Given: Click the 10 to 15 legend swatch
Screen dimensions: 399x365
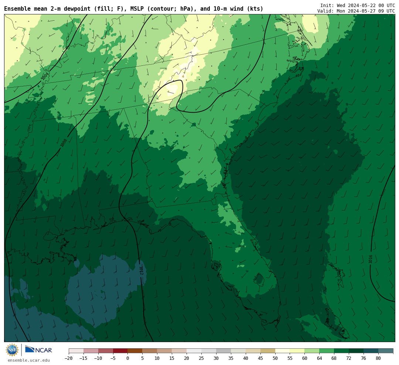Looking at the screenshot, I should click(x=165, y=351).
